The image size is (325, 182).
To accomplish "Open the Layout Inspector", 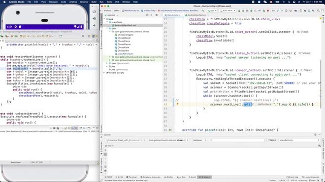I will tap(310, 177).
